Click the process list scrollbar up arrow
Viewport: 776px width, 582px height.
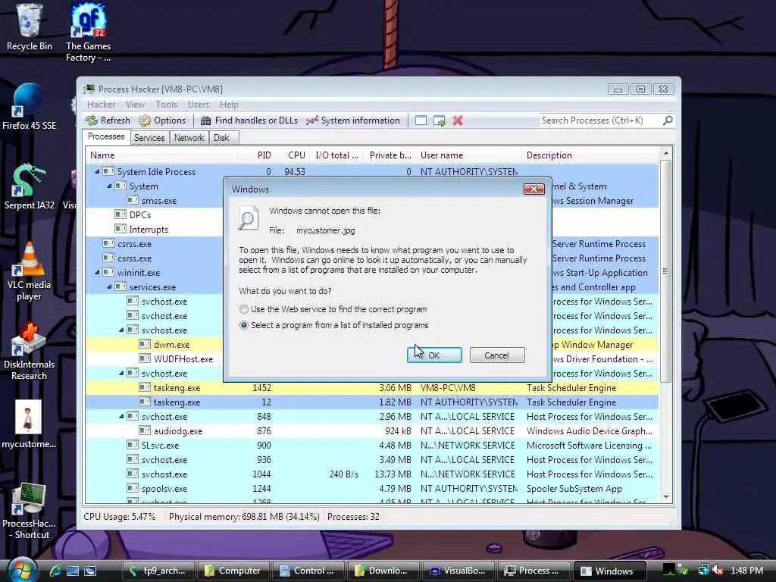click(x=665, y=154)
